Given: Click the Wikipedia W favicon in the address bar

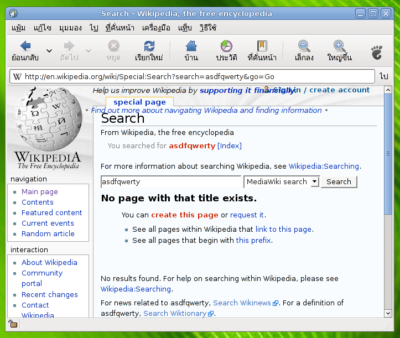Looking at the screenshot, I should pyautogui.click(x=17, y=76).
